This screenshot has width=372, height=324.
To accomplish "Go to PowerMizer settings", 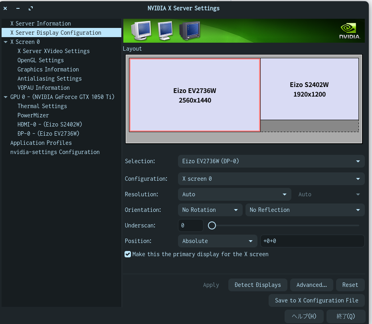I will click(x=33, y=115).
